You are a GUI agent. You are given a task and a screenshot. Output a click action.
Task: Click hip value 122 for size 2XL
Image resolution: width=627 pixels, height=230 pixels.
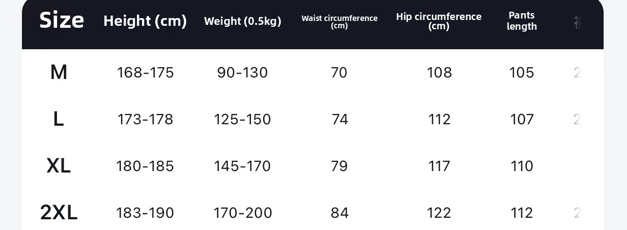pyautogui.click(x=439, y=213)
